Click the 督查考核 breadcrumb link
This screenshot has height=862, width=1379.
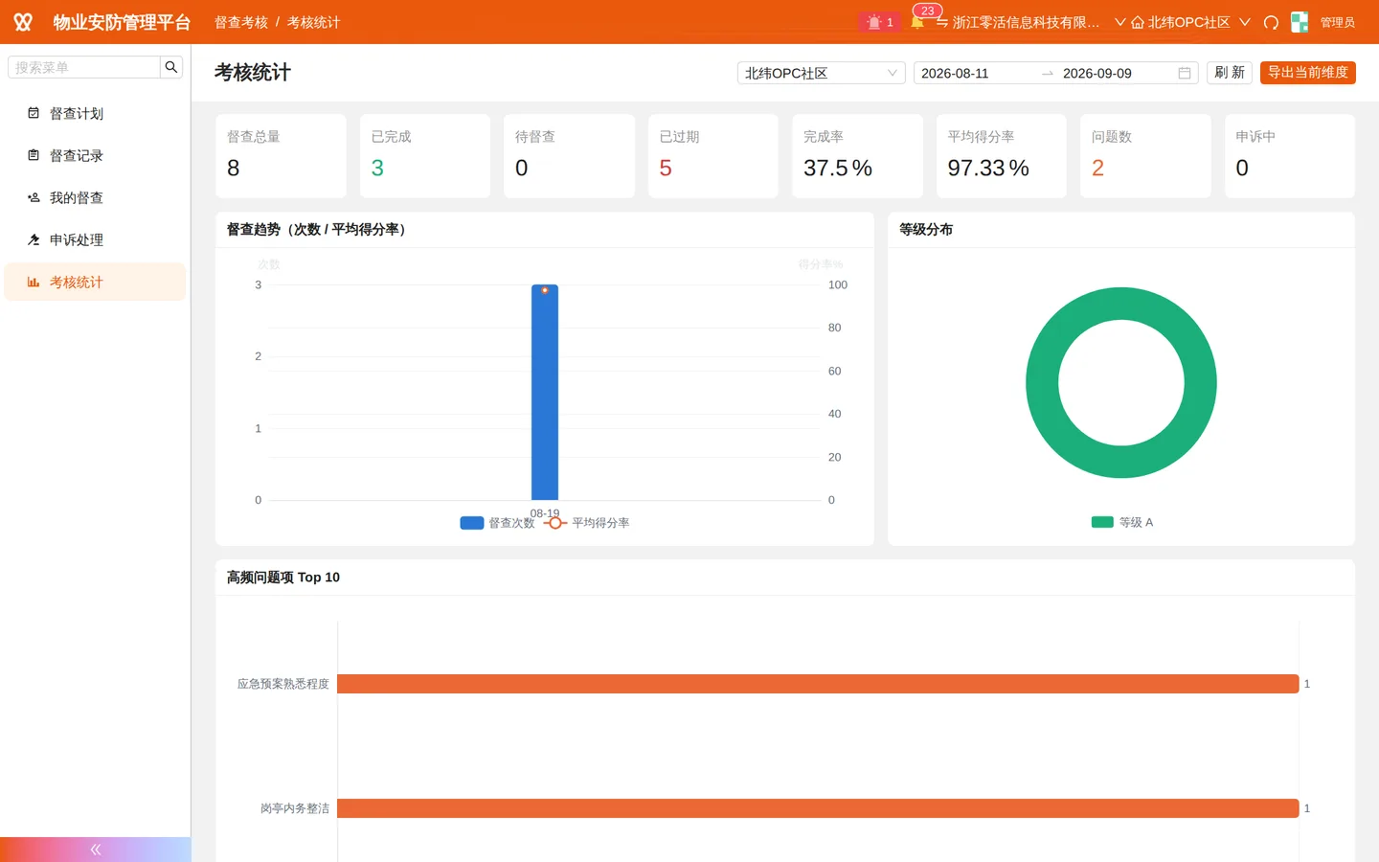[241, 22]
